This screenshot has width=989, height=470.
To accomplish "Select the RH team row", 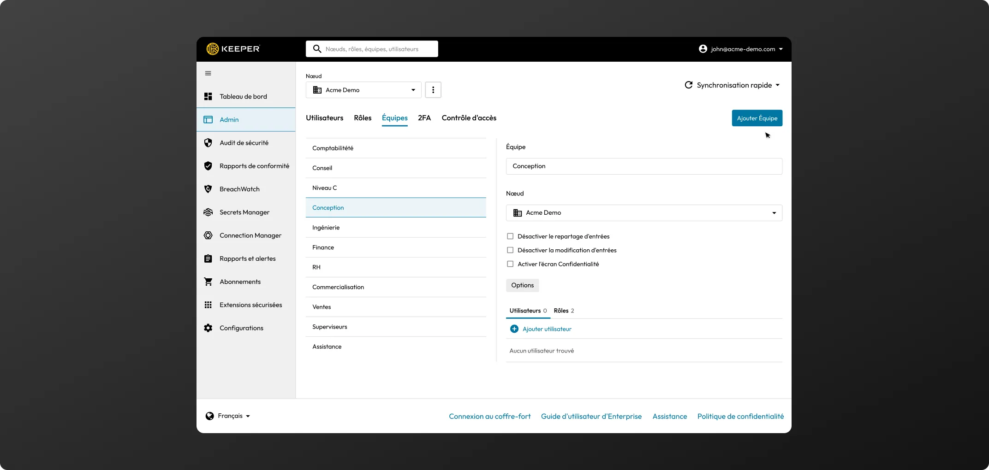I will point(396,267).
